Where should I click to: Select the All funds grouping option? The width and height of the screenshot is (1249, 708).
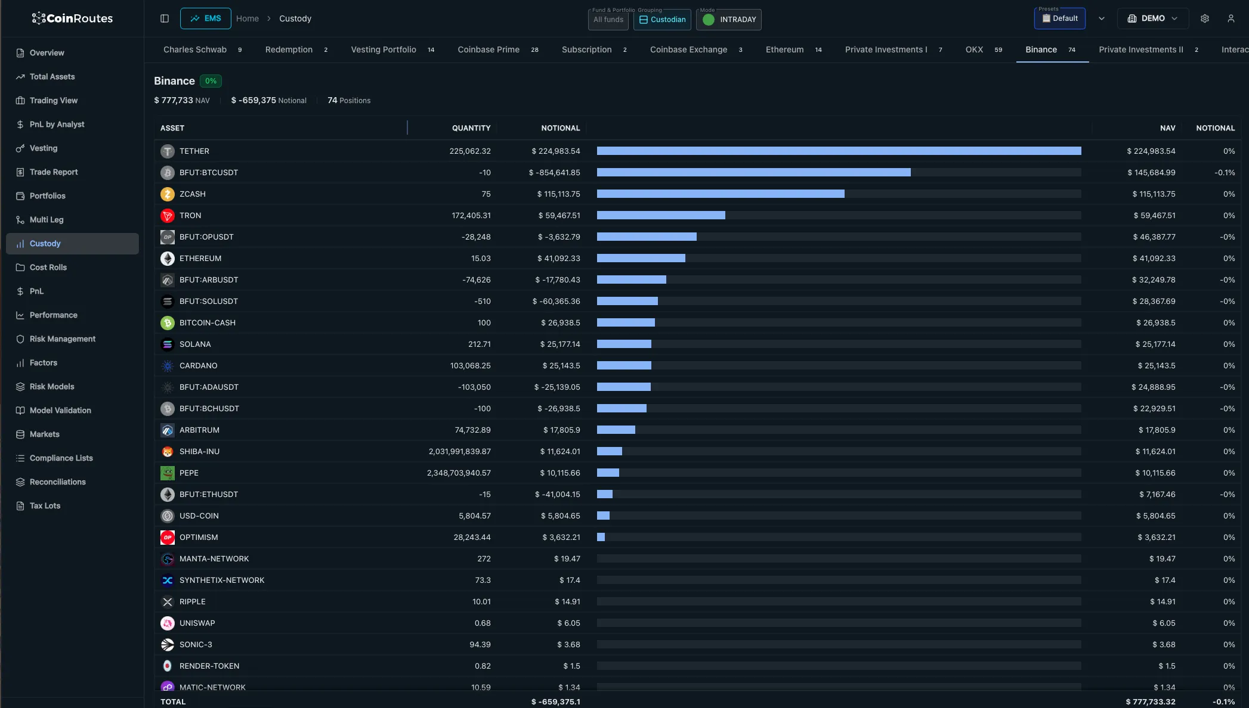608,20
